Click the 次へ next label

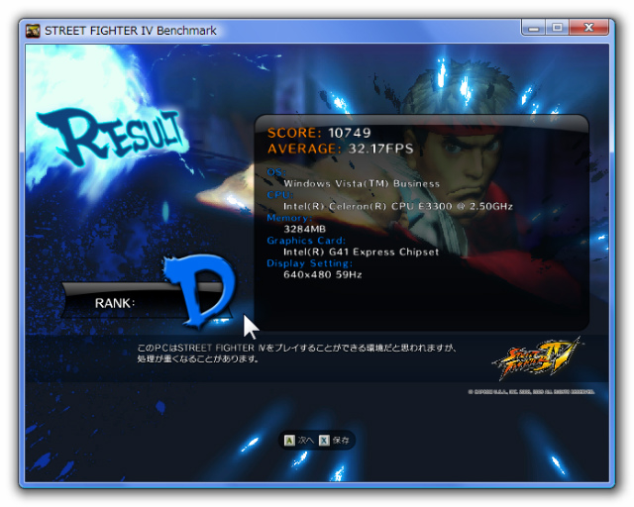tap(305, 441)
